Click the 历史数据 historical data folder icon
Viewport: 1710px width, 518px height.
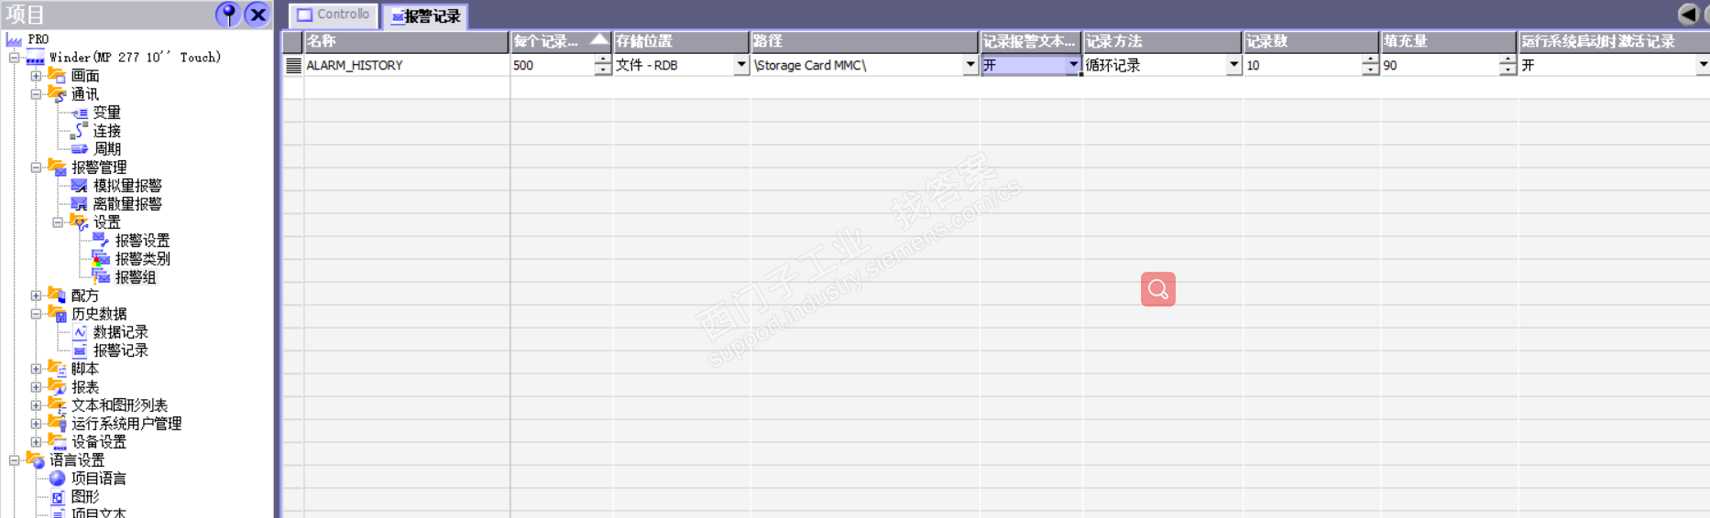tap(58, 313)
